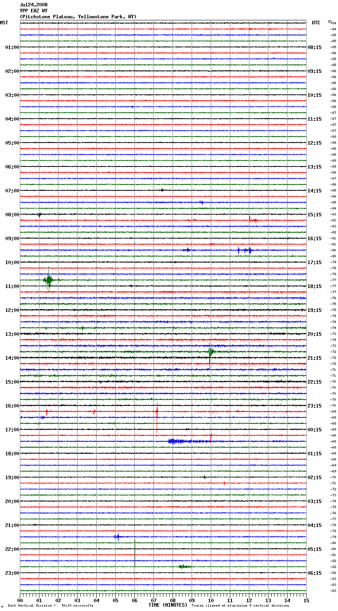Select the 16:00 MST time label
The height and width of the screenshot is (611, 338).
tap(12, 406)
